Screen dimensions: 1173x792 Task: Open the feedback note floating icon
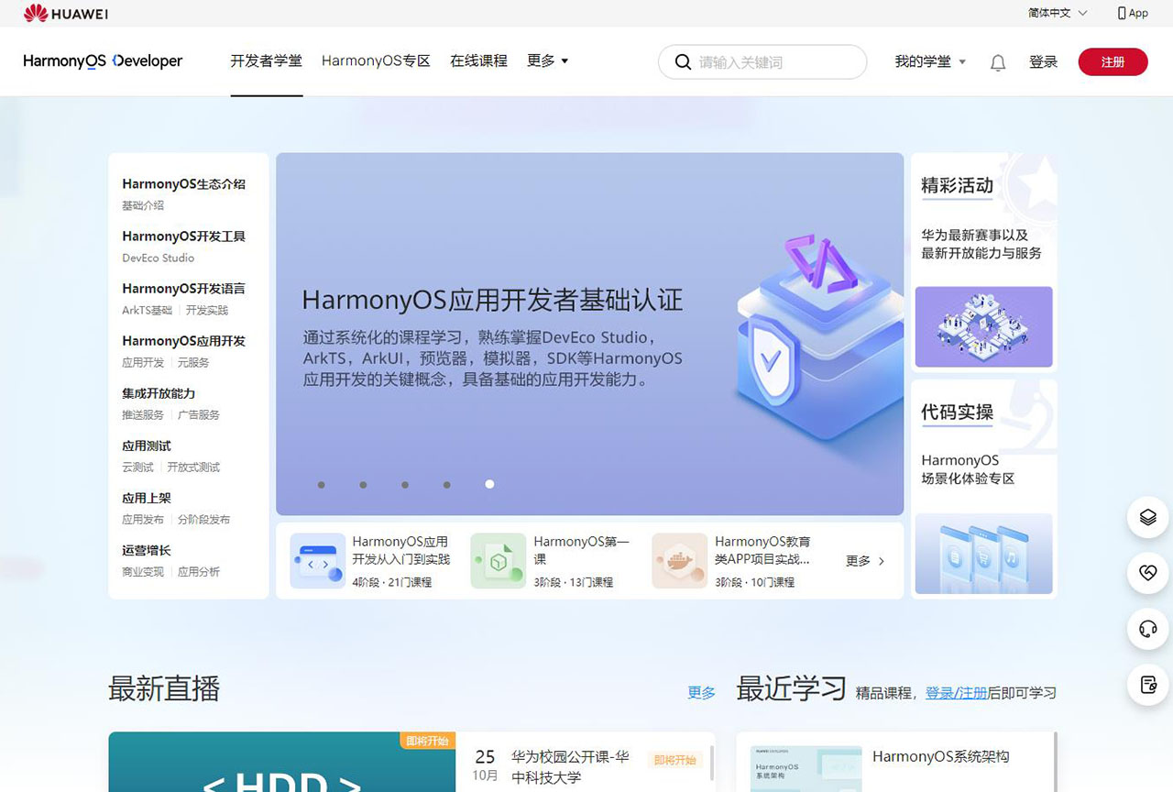pyautogui.click(x=1147, y=685)
